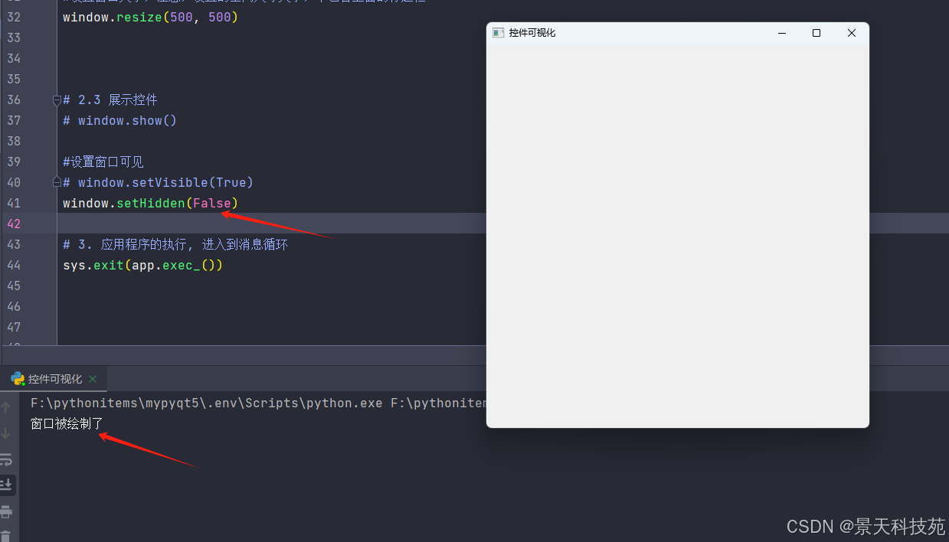Close the 控件可视化 run tab
949x542 pixels.
(93, 379)
